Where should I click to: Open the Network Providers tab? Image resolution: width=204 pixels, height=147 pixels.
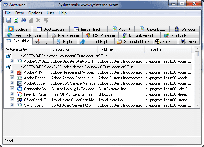pos(139,35)
